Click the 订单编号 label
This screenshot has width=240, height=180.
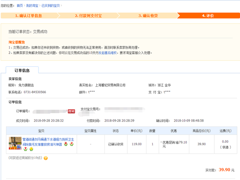click(x=23, y=111)
